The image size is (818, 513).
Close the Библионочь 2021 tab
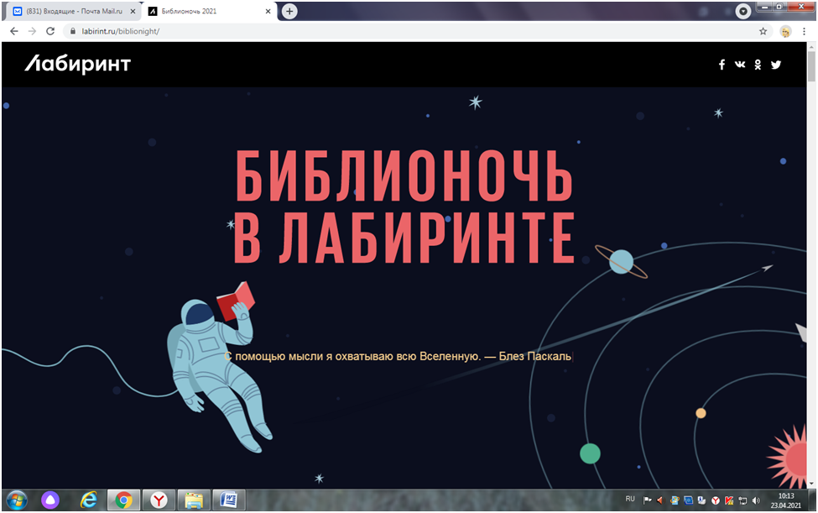pos(268,11)
